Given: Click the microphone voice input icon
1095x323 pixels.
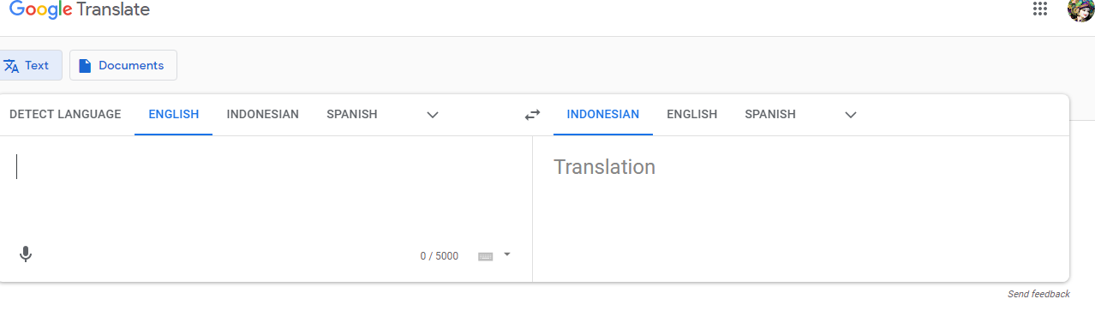Looking at the screenshot, I should pos(26,254).
